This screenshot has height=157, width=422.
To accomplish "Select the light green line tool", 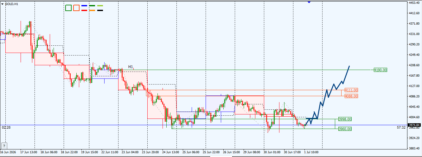I will coord(100,6).
